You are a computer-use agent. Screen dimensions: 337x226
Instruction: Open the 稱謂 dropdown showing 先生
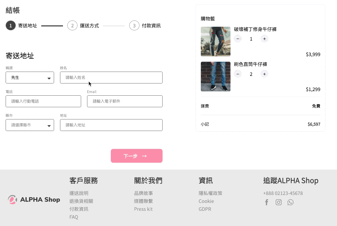coord(30,78)
